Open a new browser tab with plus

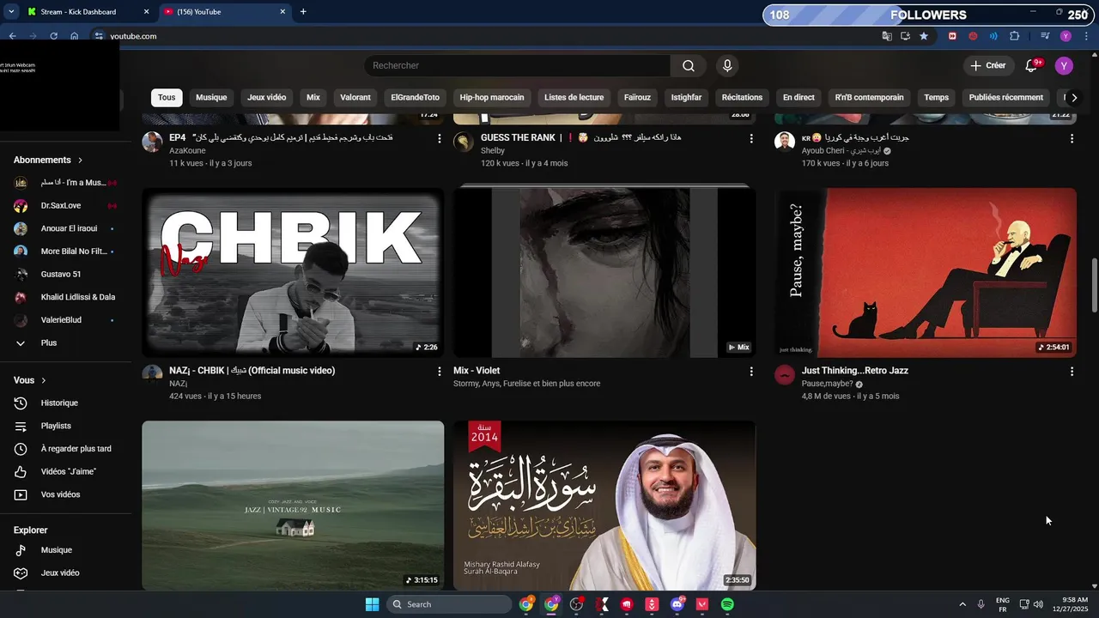pos(303,12)
